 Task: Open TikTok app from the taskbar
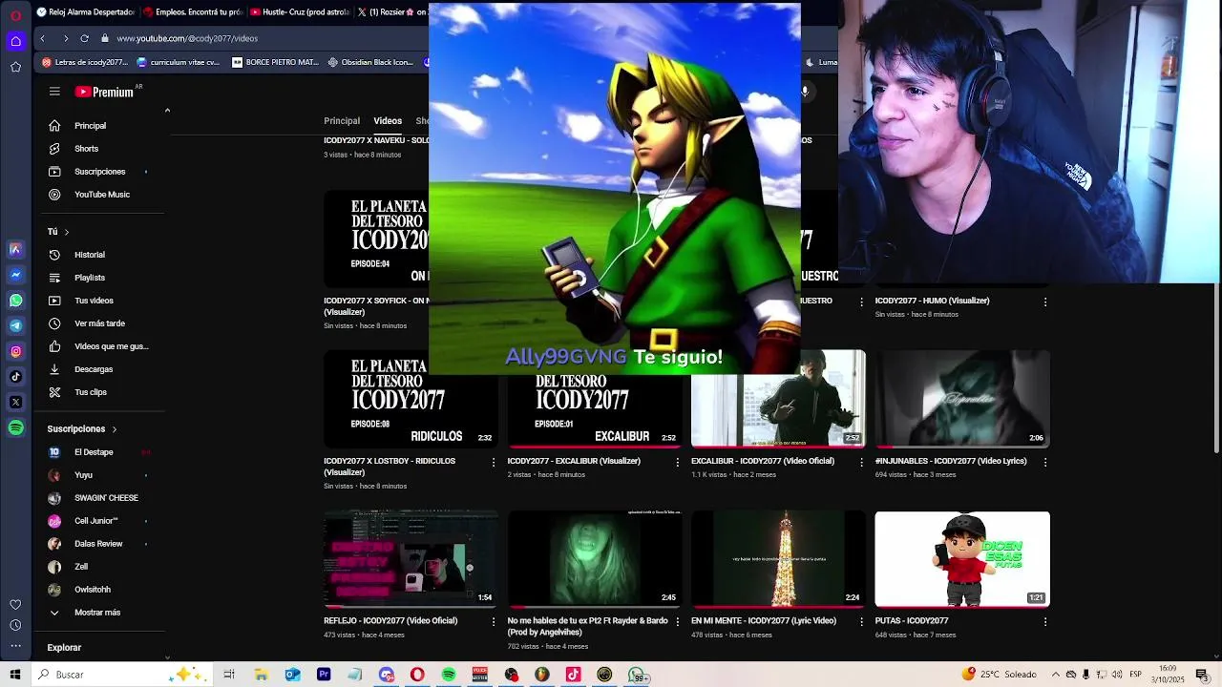(x=574, y=675)
